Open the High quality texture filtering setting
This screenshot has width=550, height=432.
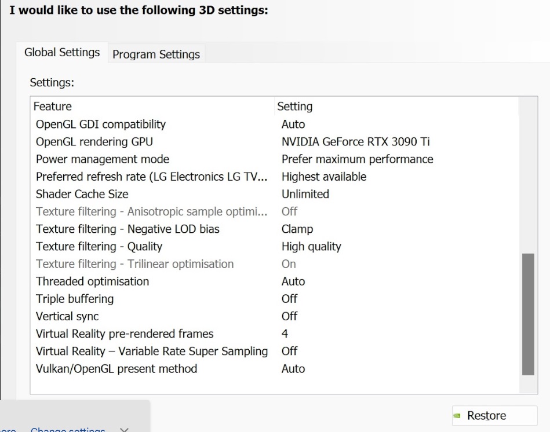pyautogui.click(x=311, y=247)
